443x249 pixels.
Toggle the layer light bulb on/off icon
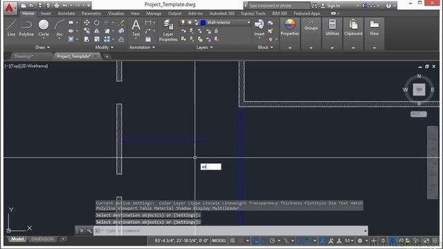point(183,22)
